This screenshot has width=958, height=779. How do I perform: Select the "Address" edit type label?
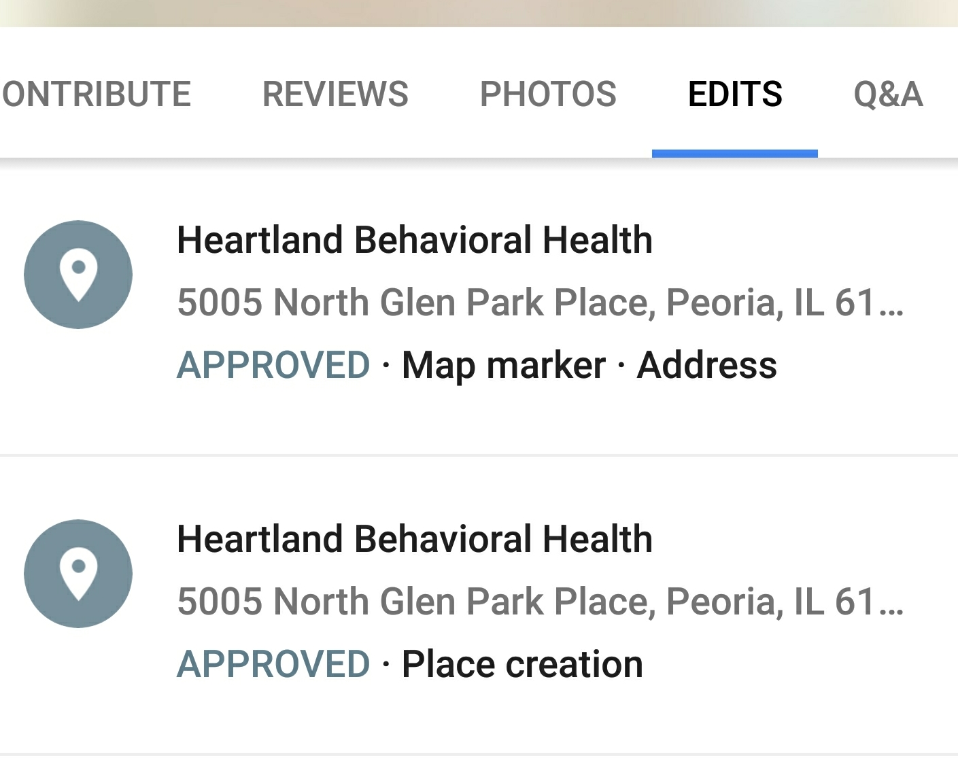[x=706, y=365]
